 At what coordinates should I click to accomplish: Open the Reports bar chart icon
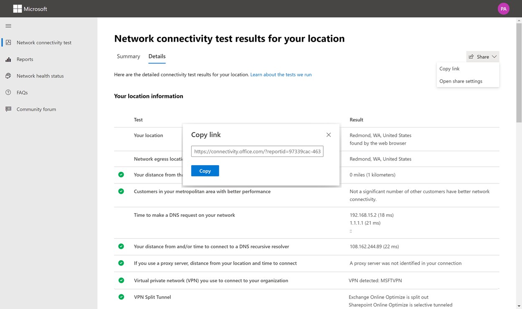pos(8,59)
